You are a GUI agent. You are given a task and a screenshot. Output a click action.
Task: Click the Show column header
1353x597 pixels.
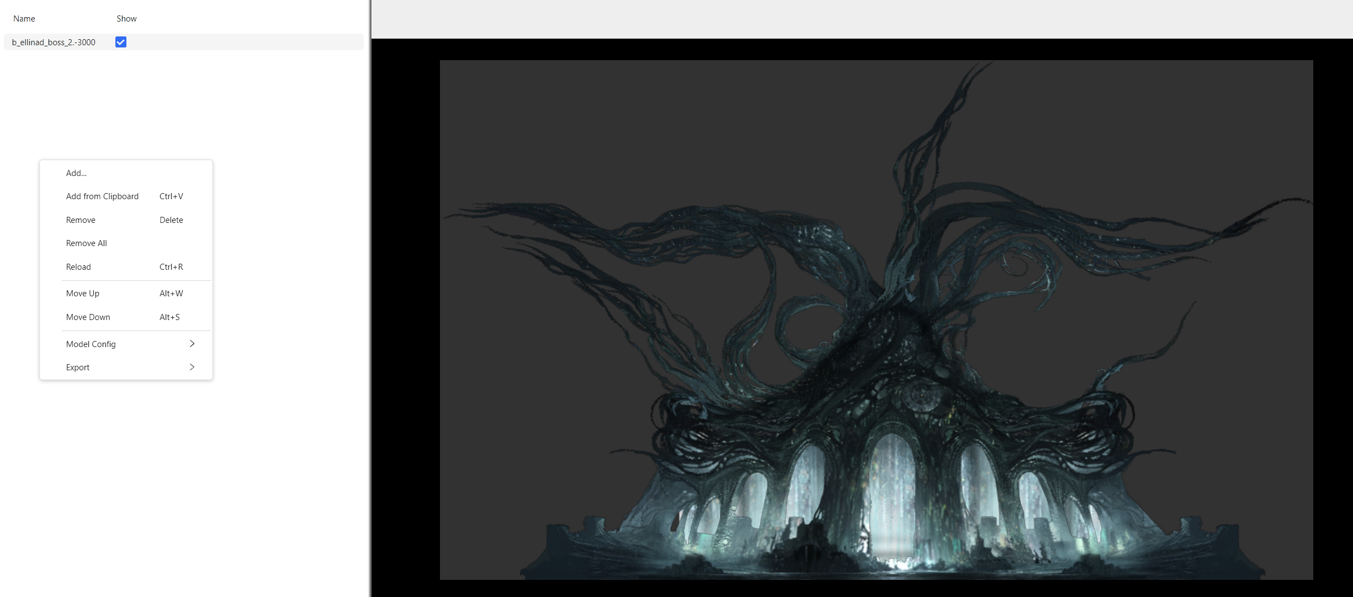click(126, 19)
